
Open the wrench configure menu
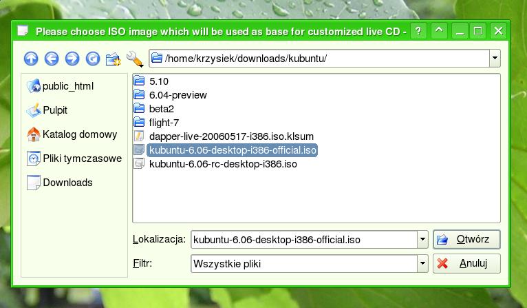pyautogui.click(x=134, y=59)
